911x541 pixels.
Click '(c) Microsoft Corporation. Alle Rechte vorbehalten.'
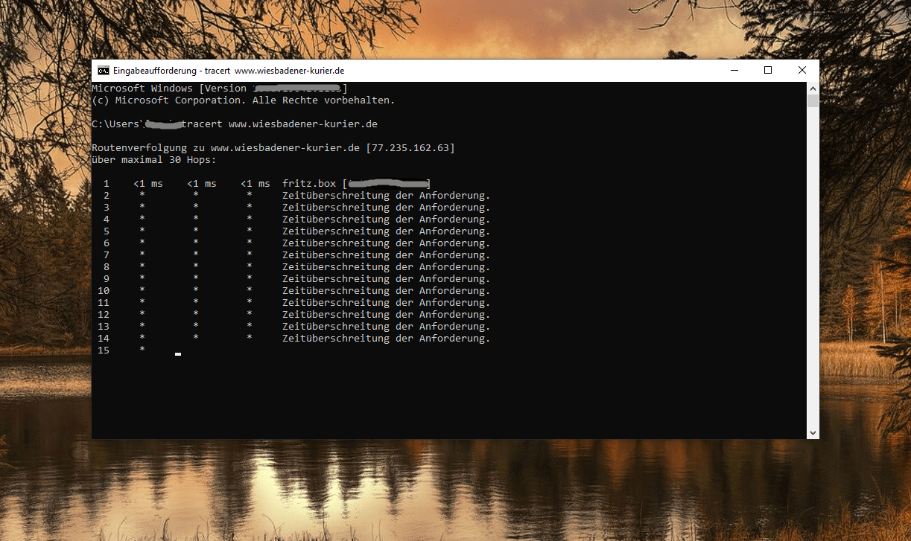coord(244,100)
